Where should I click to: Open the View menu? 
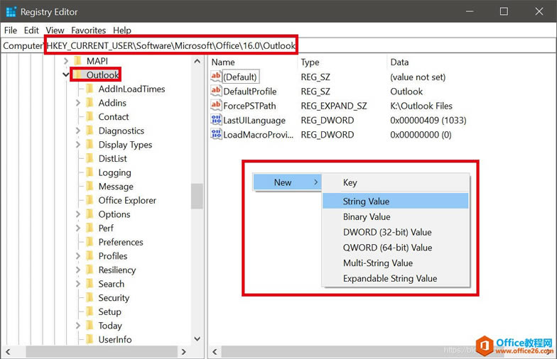coord(55,30)
